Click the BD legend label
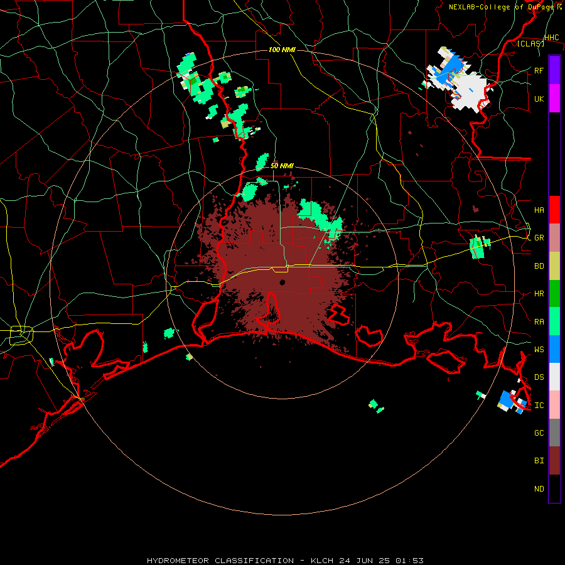Screen dimensions: 565x565 pyautogui.click(x=539, y=266)
